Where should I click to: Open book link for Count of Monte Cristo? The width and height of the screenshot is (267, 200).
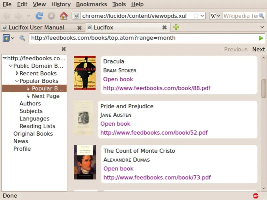[118, 169]
